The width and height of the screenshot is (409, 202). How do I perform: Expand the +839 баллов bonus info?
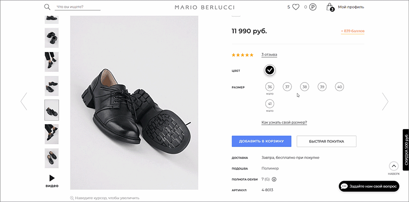(352, 31)
